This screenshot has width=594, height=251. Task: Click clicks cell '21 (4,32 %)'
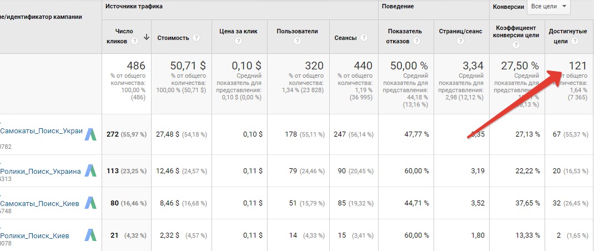tap(128, 235)
